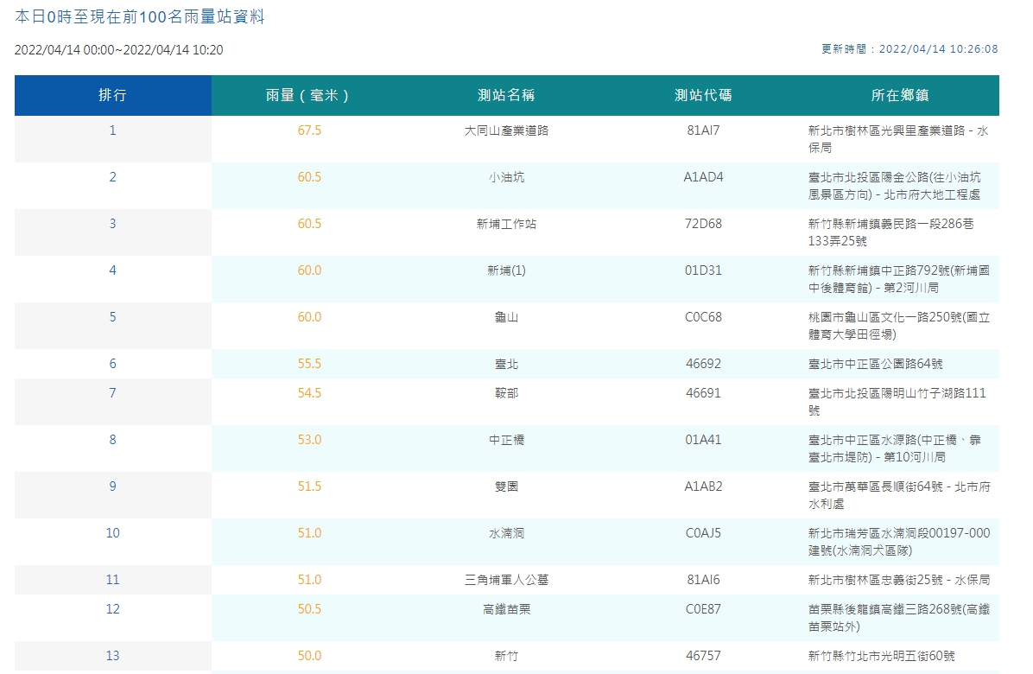Click rainfall value 53.0
Viewport: 1033px width, 674px height.
tap(309, 440)
